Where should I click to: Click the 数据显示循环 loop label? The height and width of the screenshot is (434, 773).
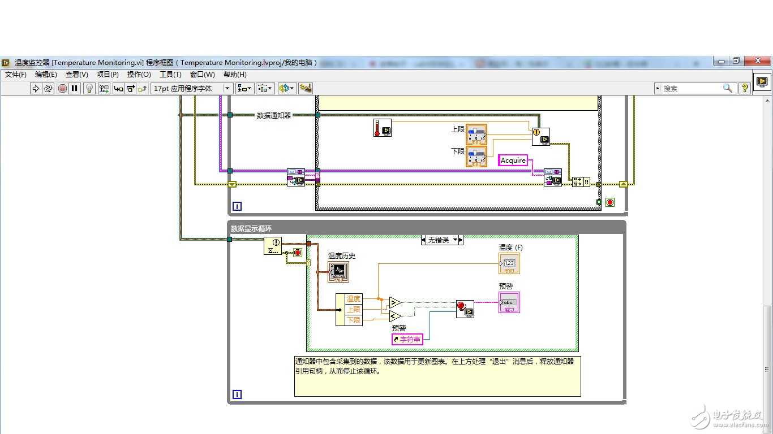pos(251,228)
